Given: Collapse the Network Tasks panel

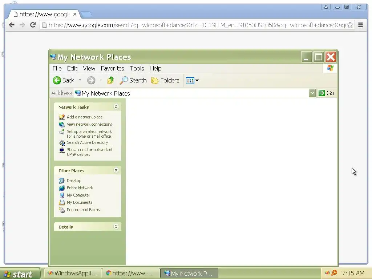Looking at the screenshot, I should tap(116, 107).
